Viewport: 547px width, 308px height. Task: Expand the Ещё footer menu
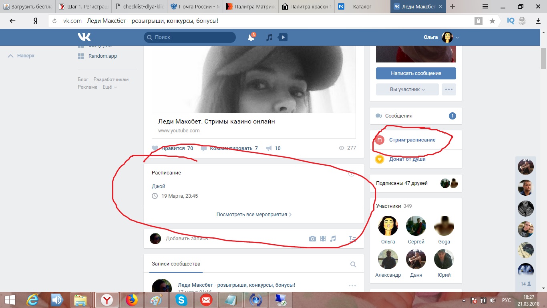click(x=109, y=87)
